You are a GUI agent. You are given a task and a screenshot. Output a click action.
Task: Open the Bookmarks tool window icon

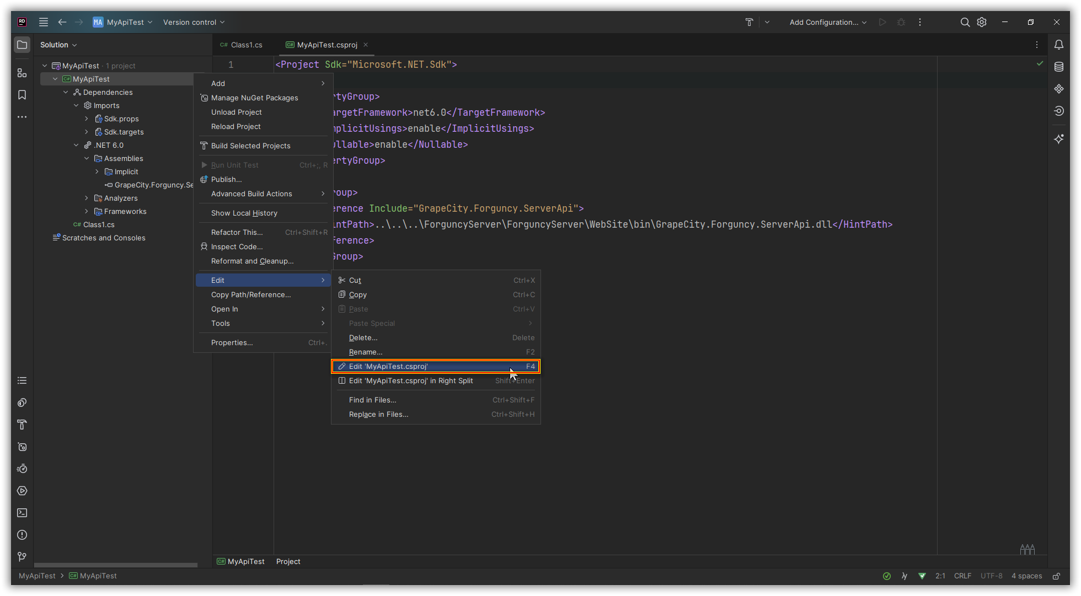(22, 95)
